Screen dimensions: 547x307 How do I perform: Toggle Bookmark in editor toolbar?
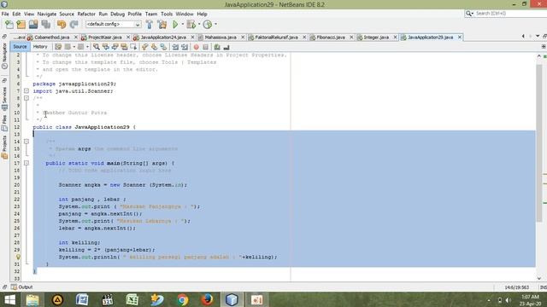coord(163,47)
